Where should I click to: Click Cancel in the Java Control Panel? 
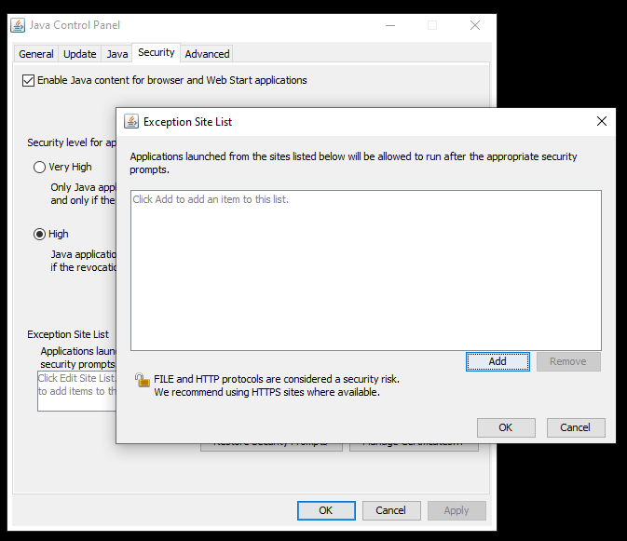point(390,510)
